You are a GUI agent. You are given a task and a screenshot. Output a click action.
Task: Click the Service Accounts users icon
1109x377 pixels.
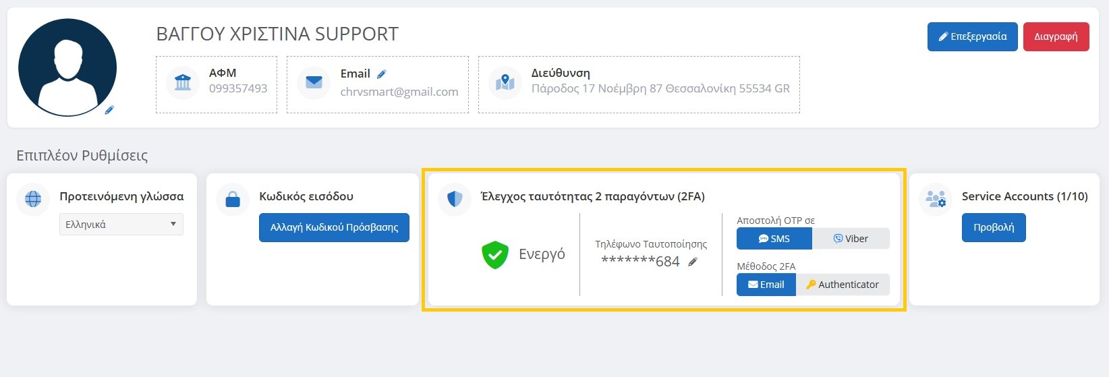(x=936, y=199)
